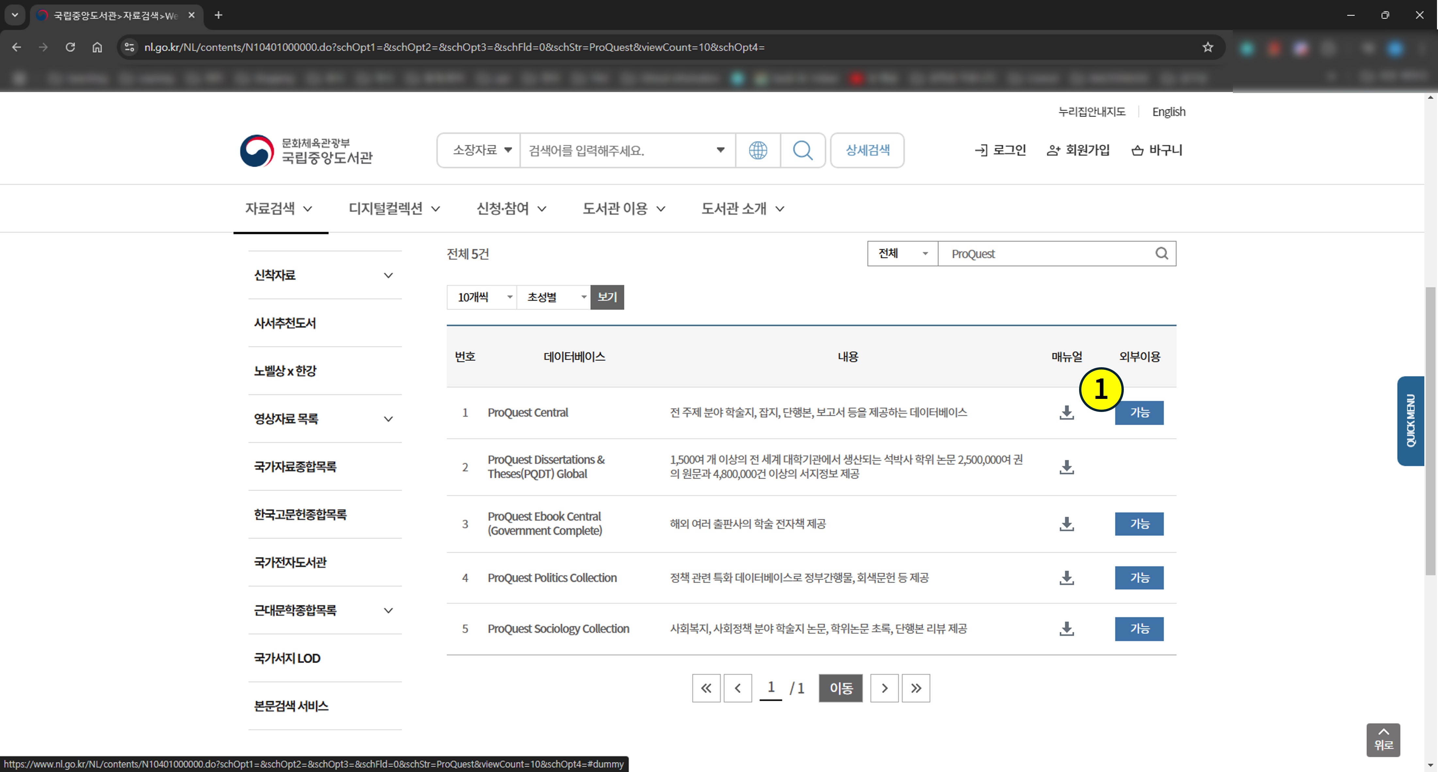
Task: Download the ProQuest Sociology Collection manual
Action: [1066, 629]
